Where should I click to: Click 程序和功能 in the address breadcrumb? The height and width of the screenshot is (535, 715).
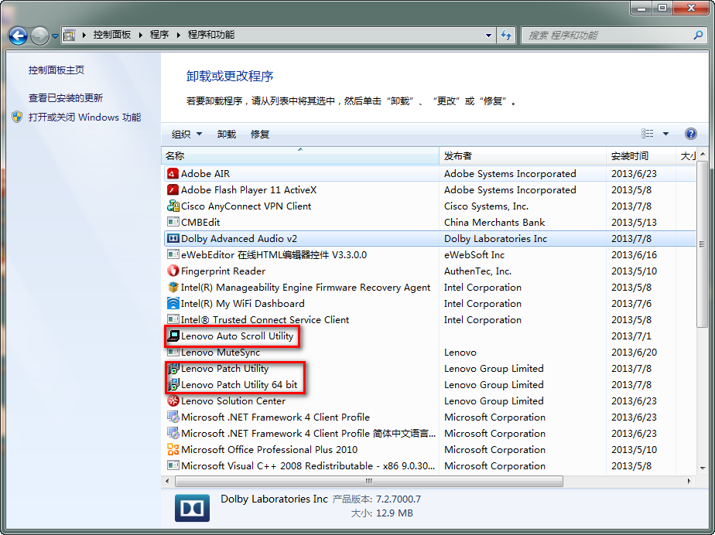point(211,35)
